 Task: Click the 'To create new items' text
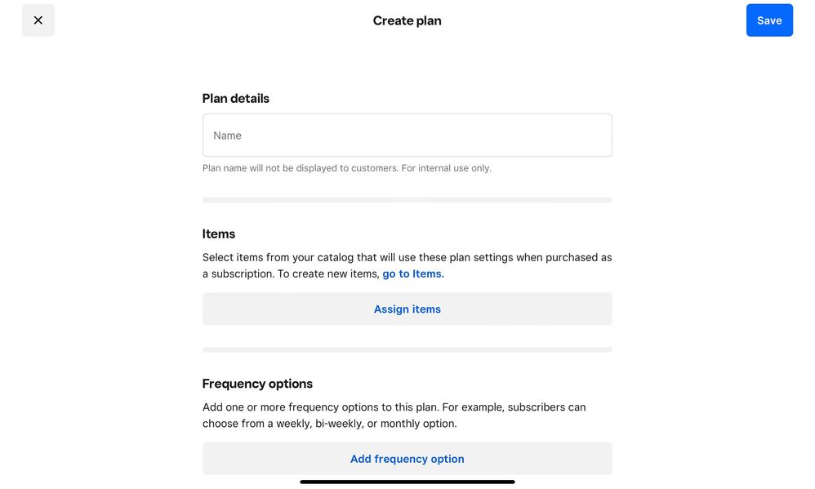tap(328, 274)
